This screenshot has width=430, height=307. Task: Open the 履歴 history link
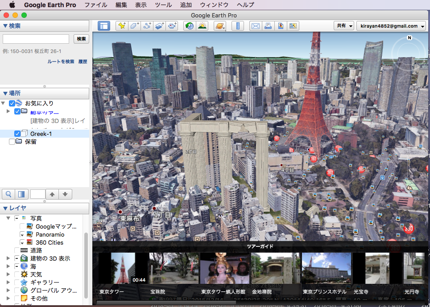click(x=83, y=61)
